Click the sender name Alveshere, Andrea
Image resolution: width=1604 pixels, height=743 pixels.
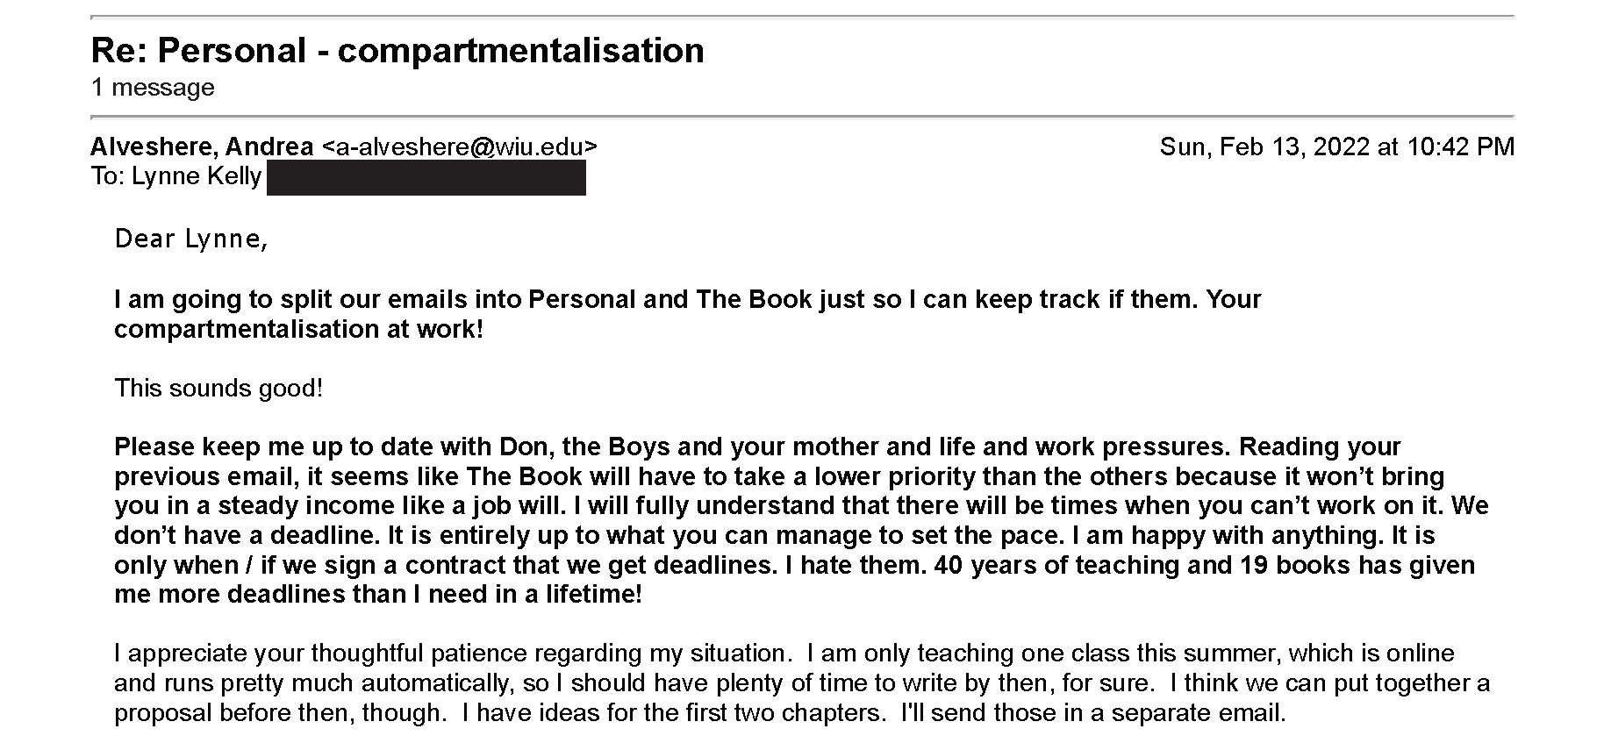(x=203, y=146)
